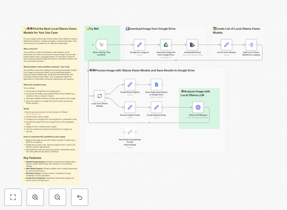This screenshot has width=287, height=210.
Task: Click the output connector of the trigger node
Action: (107, 45)
